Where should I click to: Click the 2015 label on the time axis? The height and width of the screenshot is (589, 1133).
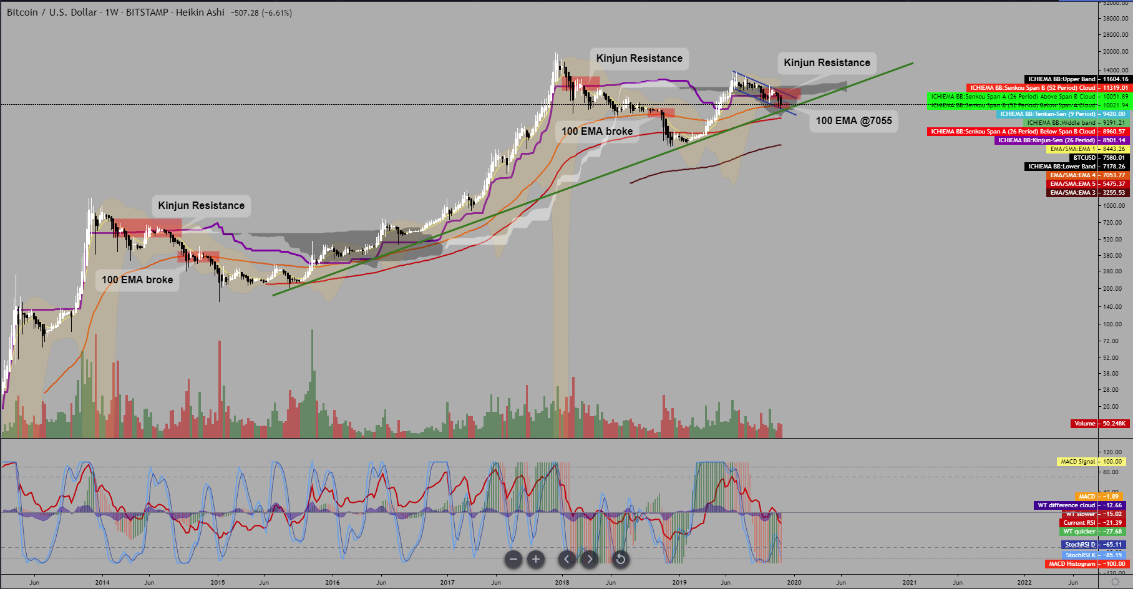tap(218, 583)
